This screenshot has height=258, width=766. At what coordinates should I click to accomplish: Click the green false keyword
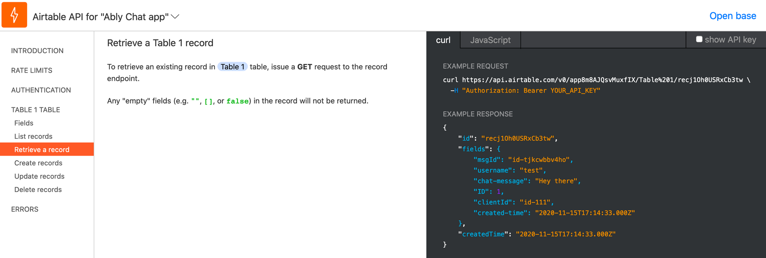pyautogui.click(x=237, y=101)
